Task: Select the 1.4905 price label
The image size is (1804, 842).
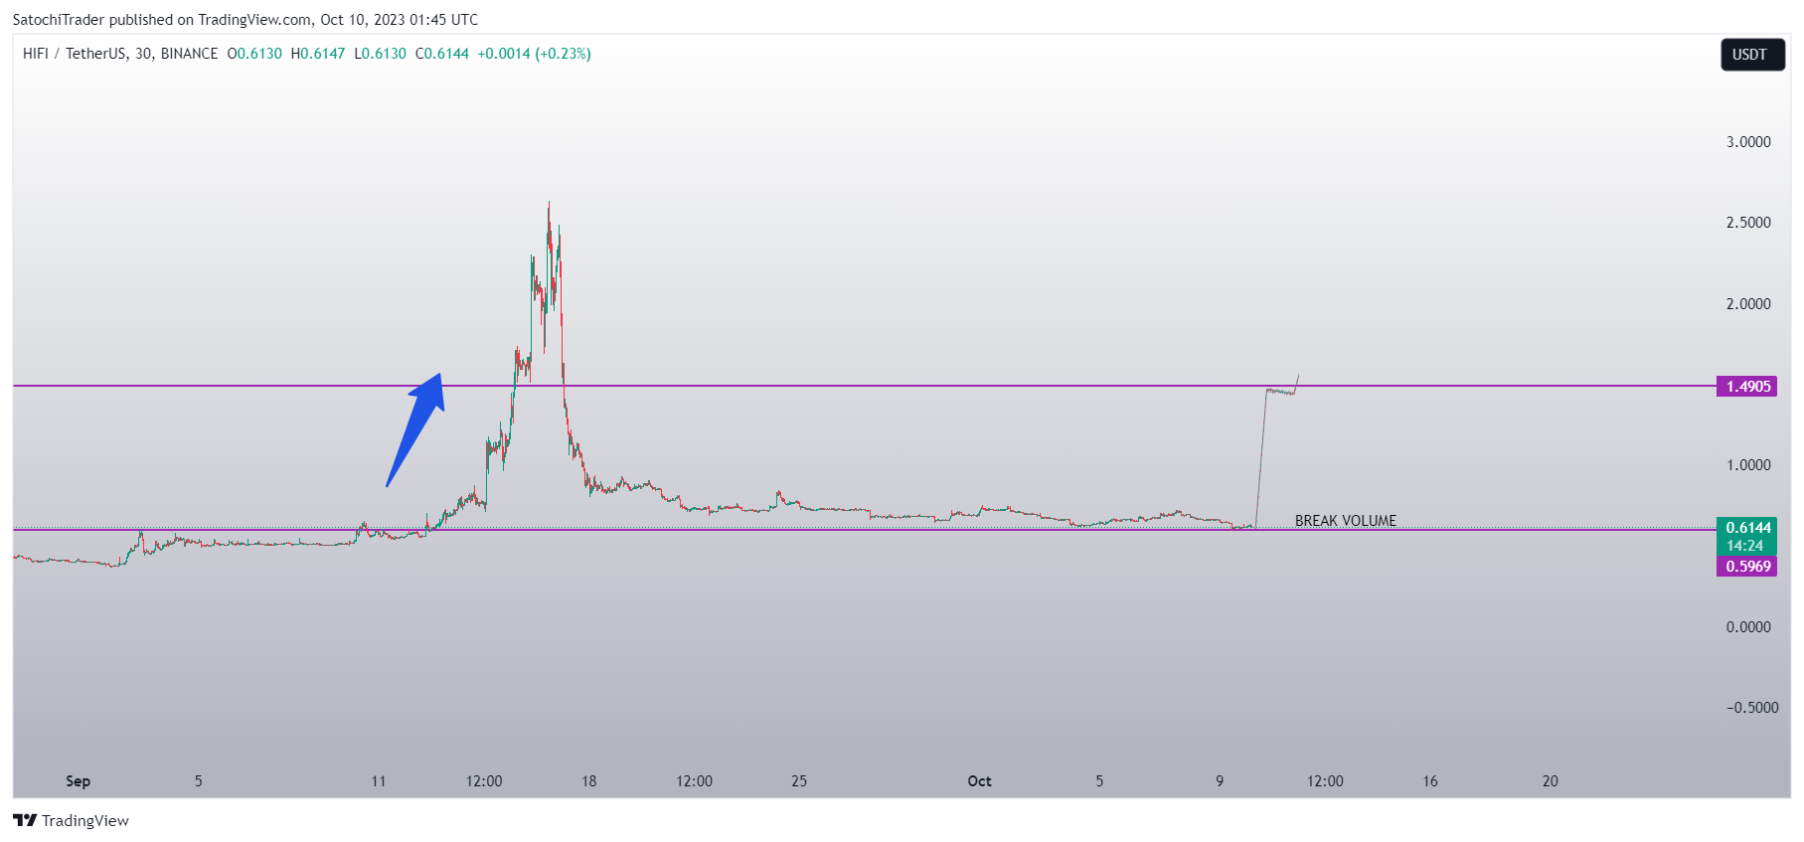Action: 1746,387
